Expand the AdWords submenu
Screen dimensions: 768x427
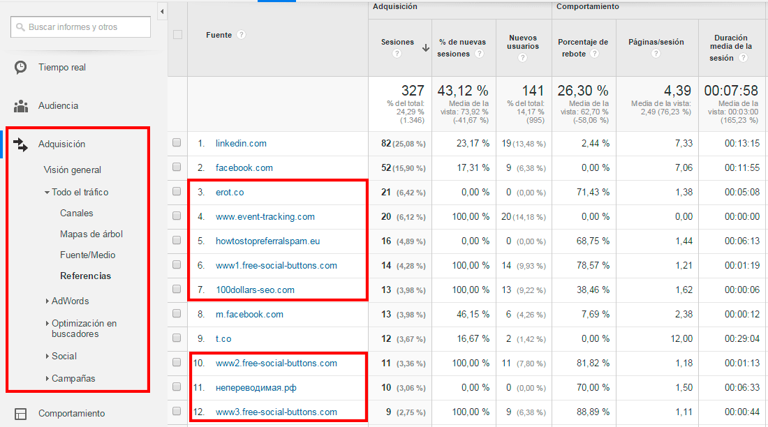pyautogui.click(x=47, y=301)
